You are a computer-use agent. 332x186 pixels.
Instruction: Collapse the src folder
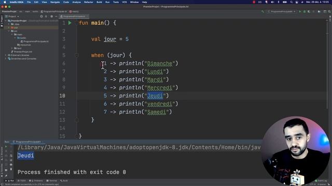[x=9, y=31]
